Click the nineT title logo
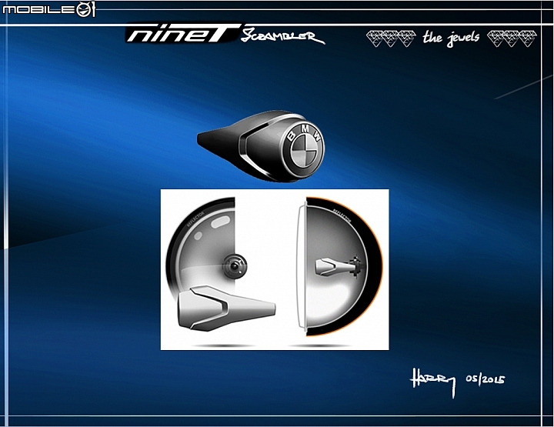Viewport: 554px width, 427px height. tap(183, 34)
